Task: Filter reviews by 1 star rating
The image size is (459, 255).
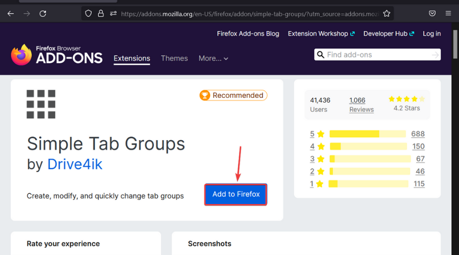Action: [316, 184]
